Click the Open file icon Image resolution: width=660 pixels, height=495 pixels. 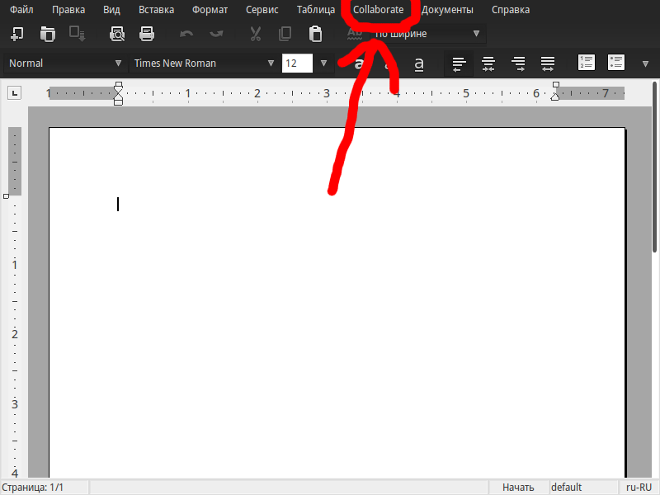(x=48, y=34)
